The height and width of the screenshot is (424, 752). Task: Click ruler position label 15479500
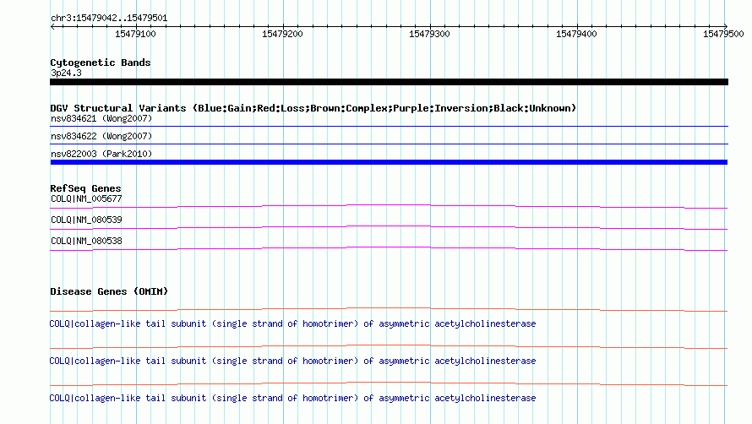click(723, 34)
